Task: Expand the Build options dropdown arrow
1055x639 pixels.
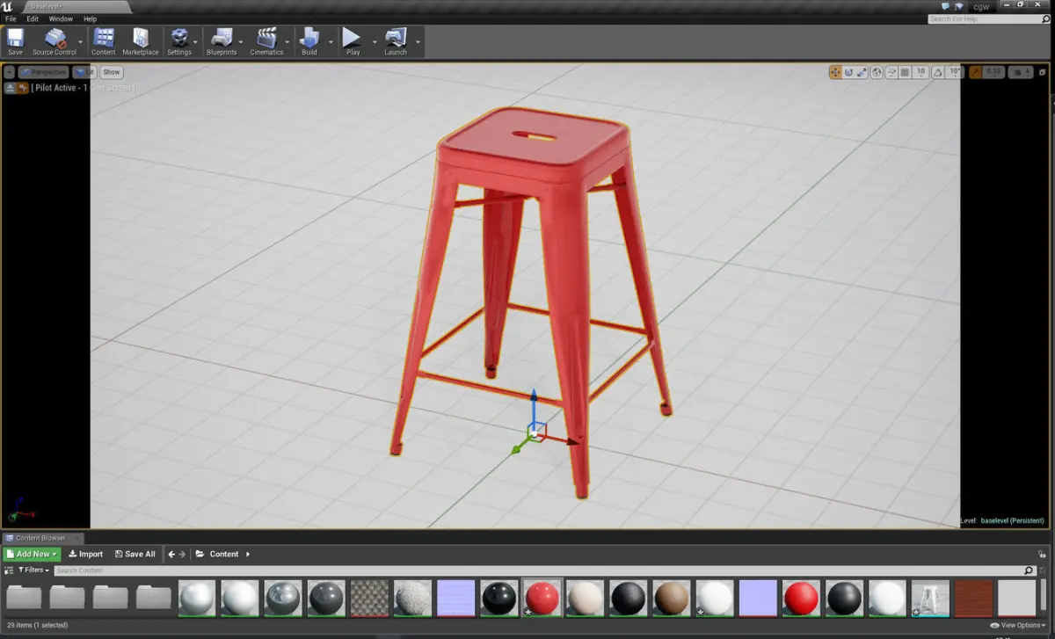Action: pos(331,41)
